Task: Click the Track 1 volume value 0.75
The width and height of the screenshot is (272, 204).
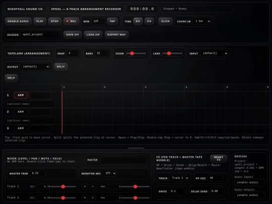Action: (x=44, y=187)
